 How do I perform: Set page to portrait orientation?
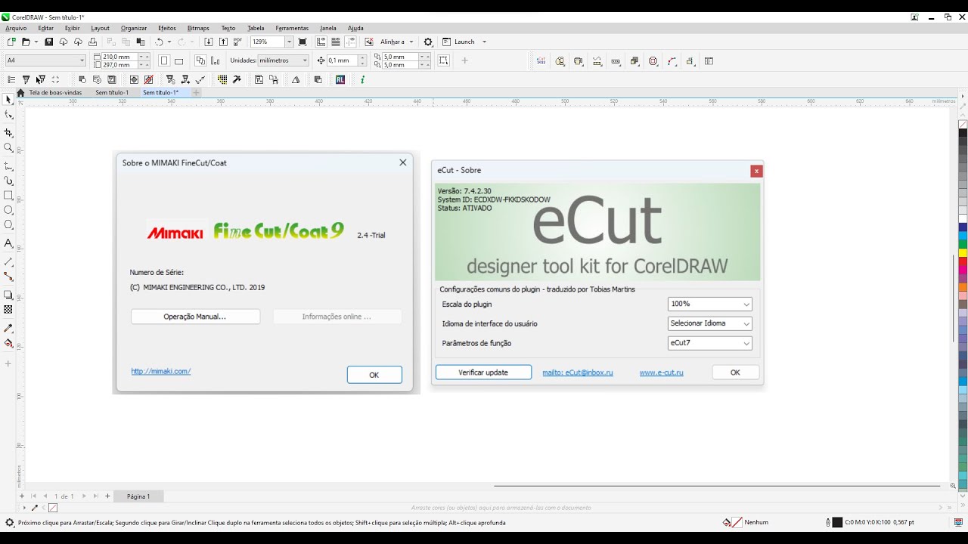[163, 60]
